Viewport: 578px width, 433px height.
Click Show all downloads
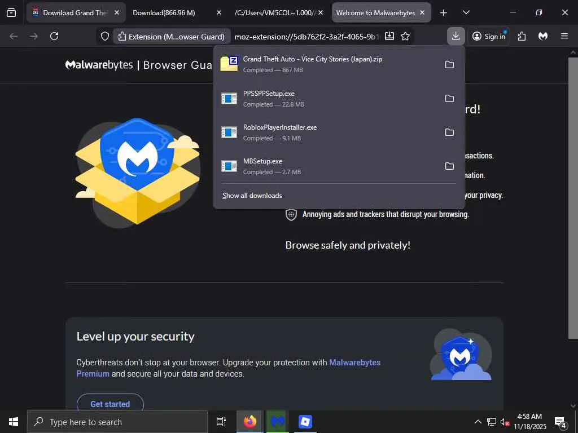[x=252, y=196]
